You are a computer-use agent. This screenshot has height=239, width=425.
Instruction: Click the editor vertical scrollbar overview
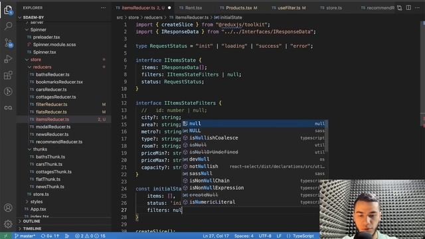coord(422,73)
